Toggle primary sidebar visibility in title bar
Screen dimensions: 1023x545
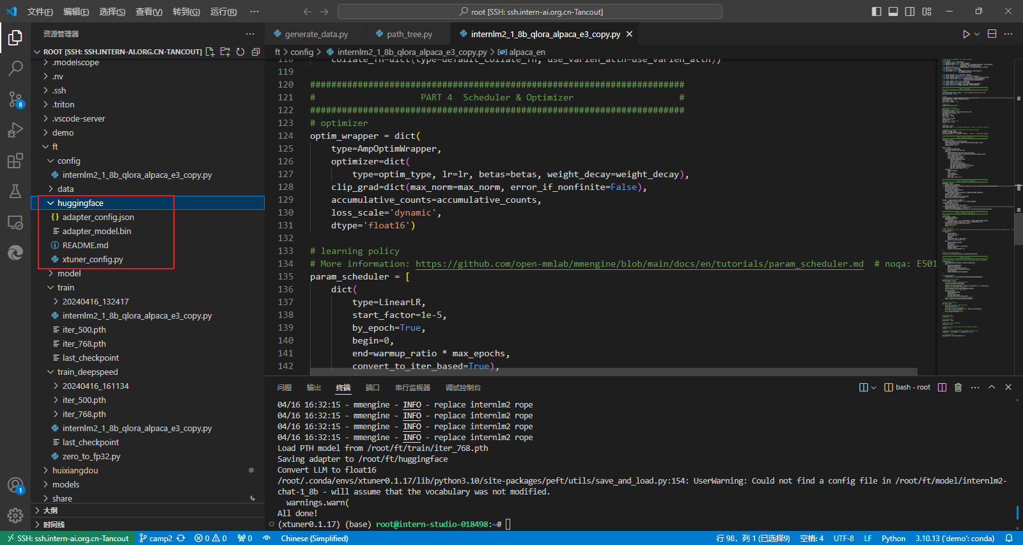coord(877,12)
